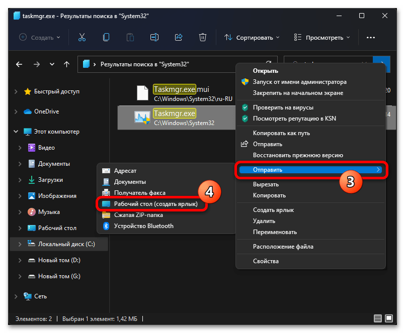Click the Share icon in toolbar
The height and width of the screenshot is (333, 405).
click(x=179, y=37)
